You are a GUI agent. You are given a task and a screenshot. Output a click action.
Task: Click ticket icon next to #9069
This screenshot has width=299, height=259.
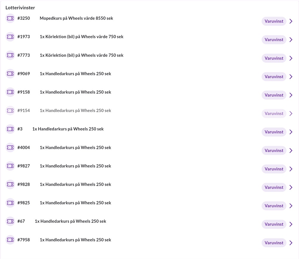(10, 74)
